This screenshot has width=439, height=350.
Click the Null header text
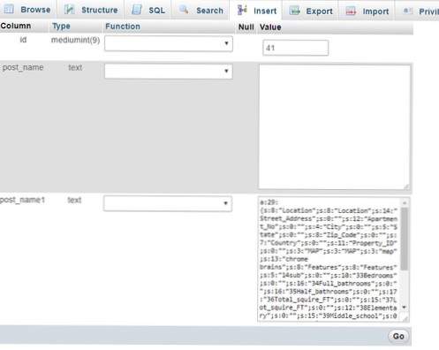point(246,27)
